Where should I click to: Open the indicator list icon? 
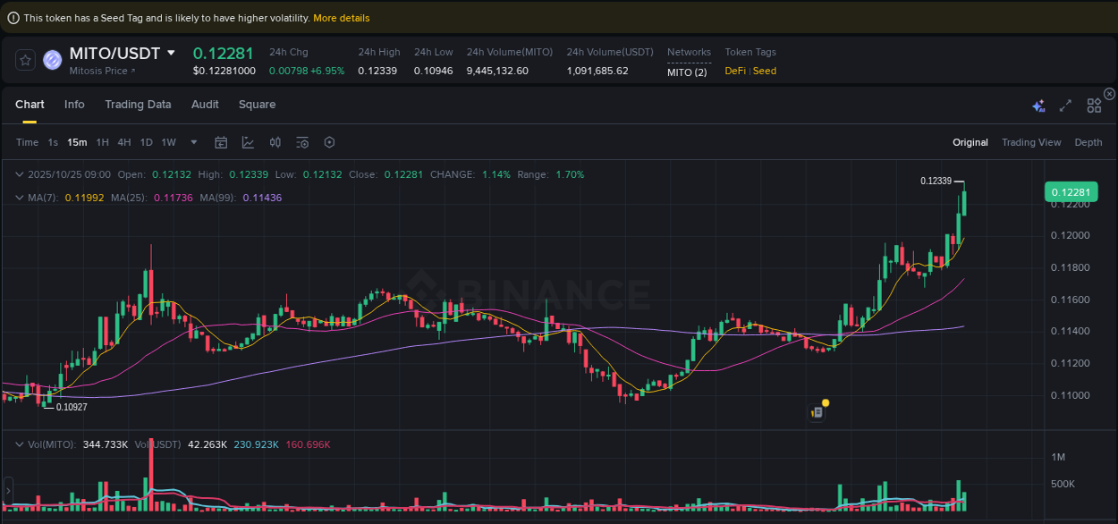[x=301, y=142]
